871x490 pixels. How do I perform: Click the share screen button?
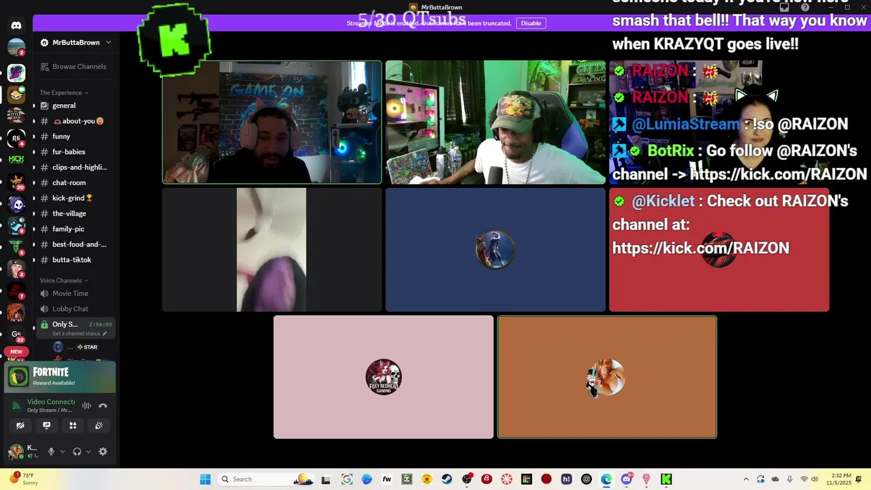(46, 425)
